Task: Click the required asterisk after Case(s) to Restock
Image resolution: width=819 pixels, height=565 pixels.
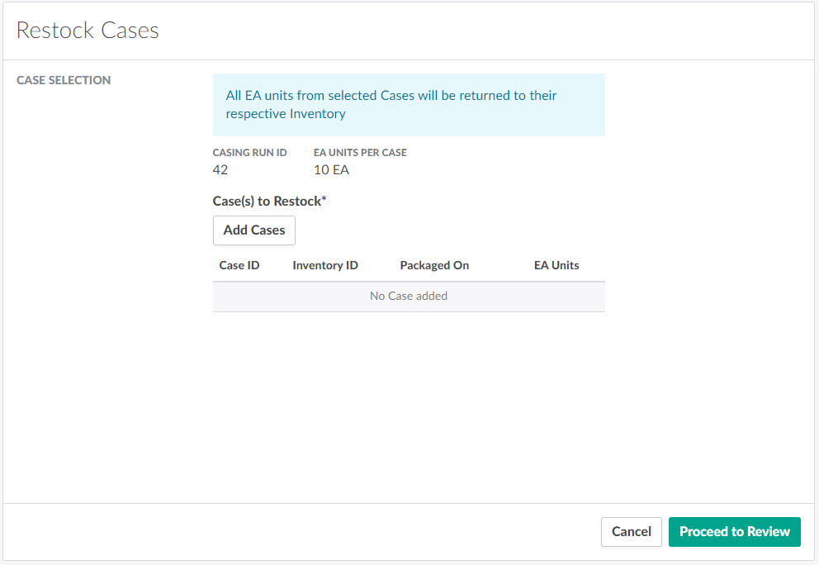Action: click(x=324, y=200)
